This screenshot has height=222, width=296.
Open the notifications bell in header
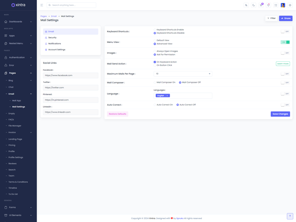click(268, 5)
